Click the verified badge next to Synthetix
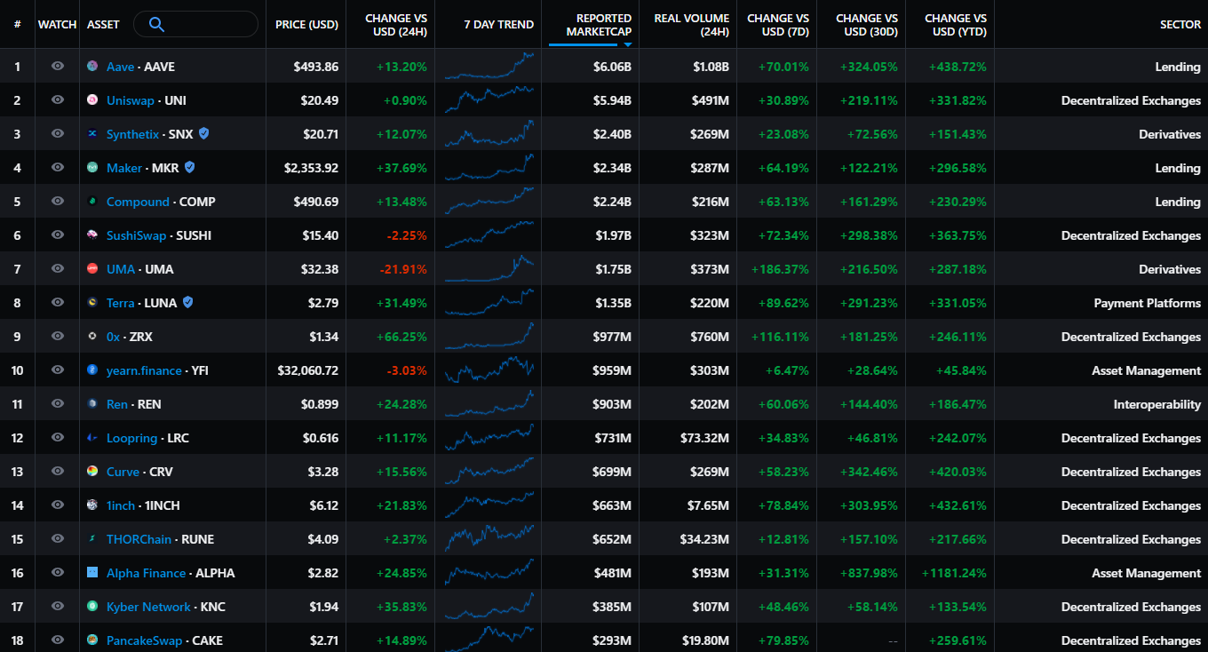Screen dimensions: 1208x652 pos(203,133)
